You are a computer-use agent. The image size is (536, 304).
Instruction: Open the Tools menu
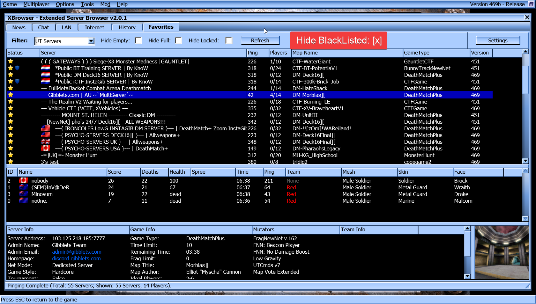coord(87,4)
